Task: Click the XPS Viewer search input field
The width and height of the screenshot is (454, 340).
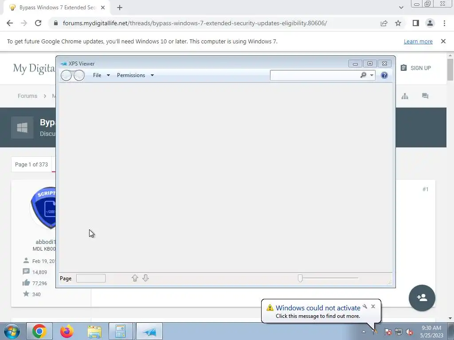Action: tap(314, 75)
